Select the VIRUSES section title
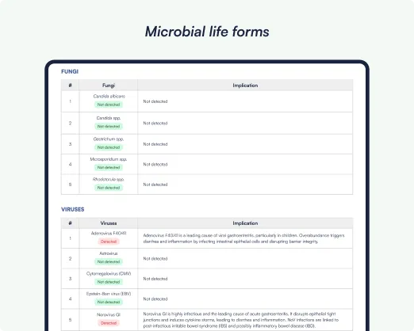Image resolution: width=414 pixels, height=331 pixels. pyautogui.click(x=73, y=209)
